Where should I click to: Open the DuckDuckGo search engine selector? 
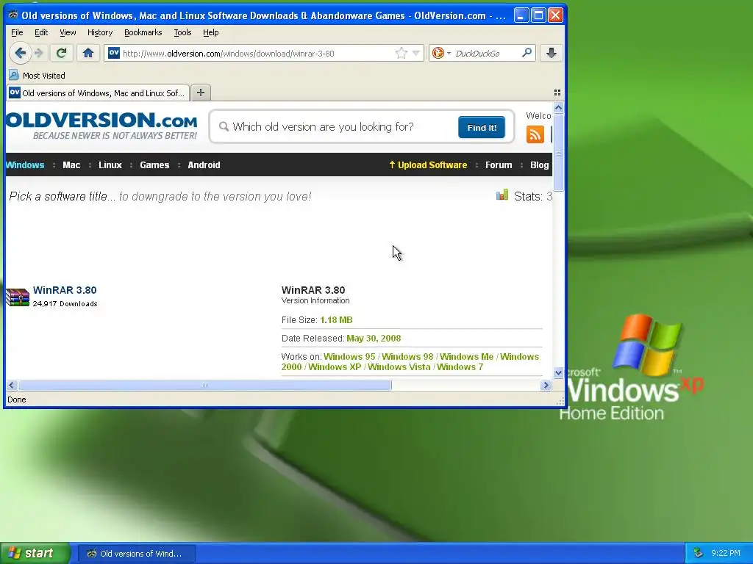click(441, 53)
